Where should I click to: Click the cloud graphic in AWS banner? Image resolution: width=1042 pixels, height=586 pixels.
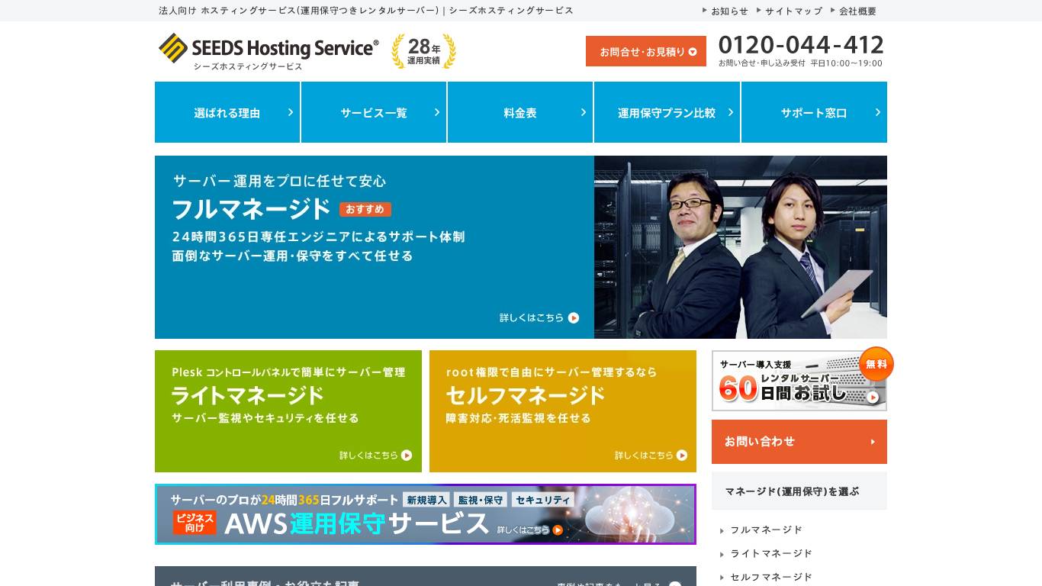[x=629, y=511]
